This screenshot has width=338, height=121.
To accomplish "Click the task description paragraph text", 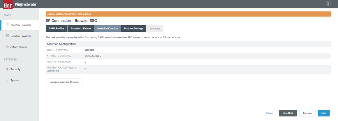I will (x=113, y=37).
